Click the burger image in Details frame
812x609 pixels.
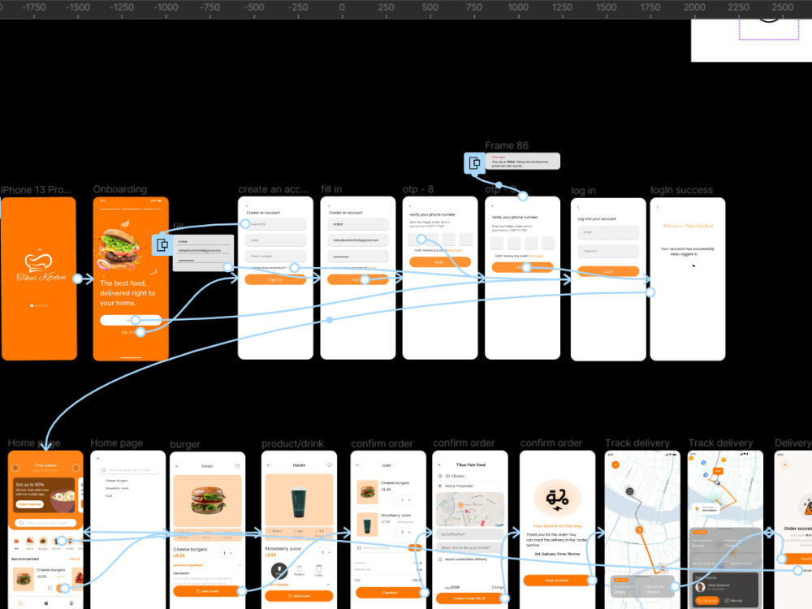(208, 499)
